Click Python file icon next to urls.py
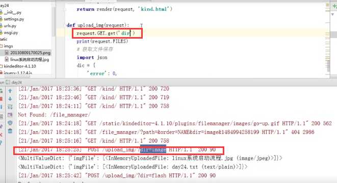337x183 pixels. (x=1, y=26)
